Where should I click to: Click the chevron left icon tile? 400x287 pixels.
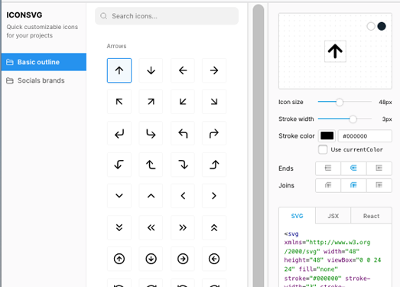[182, 196]
